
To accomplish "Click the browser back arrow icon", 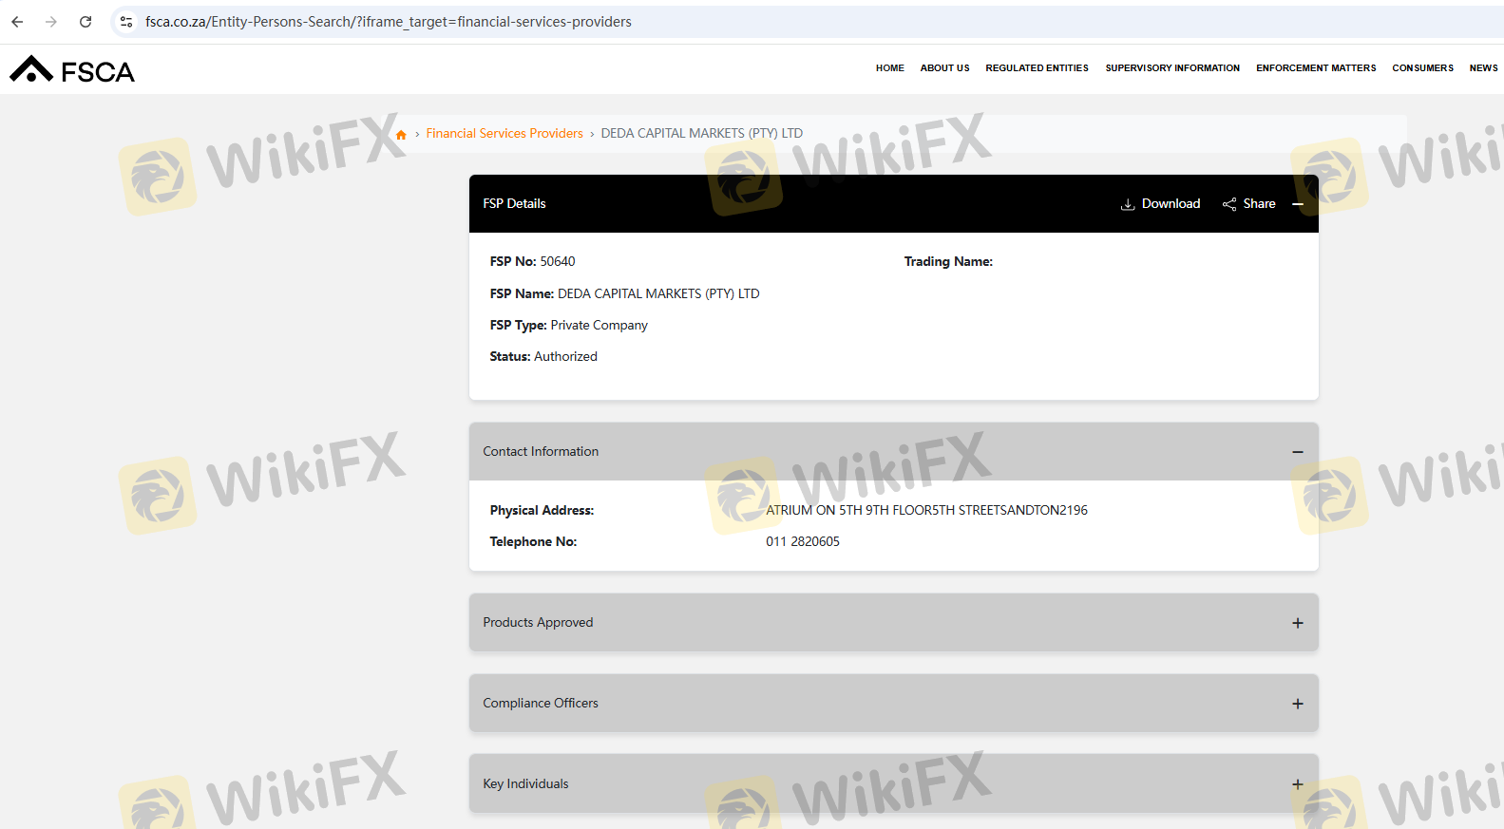I will click(17, 22).
